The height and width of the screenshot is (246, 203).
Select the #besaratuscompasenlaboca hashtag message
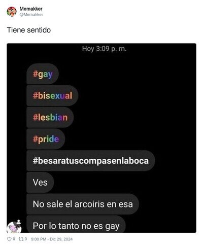[x=91, y=161]
